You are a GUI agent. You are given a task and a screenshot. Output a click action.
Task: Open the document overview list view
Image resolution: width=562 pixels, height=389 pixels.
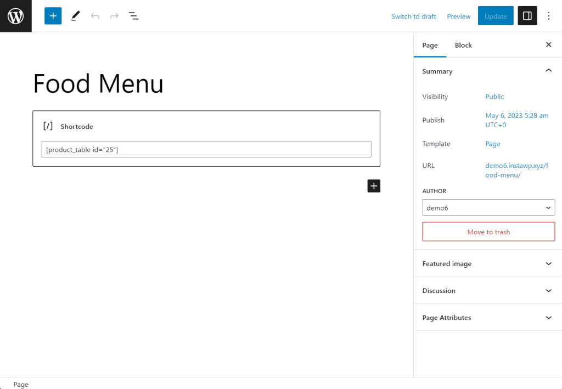[x=134, y=16]
